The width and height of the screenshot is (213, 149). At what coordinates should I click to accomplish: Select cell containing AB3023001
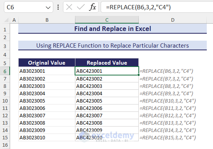coord(47,71)
